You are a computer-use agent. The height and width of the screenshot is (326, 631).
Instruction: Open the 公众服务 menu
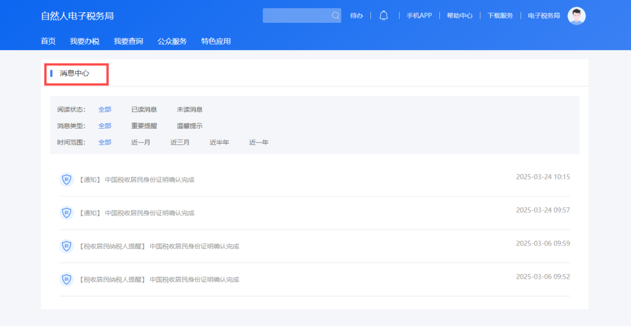coord(172,41)
